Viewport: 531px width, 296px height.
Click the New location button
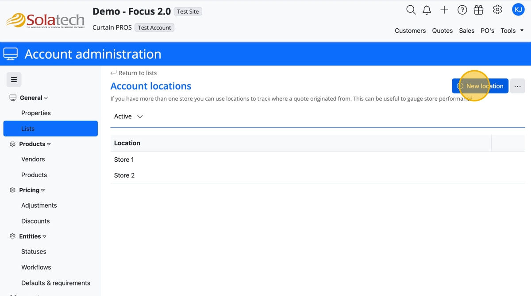[480, 86]
